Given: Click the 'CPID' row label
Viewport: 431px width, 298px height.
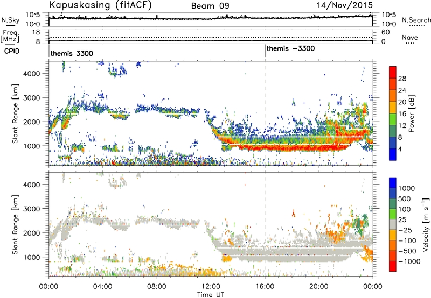Looking at the screenshot, I should (x=12, y=51).
